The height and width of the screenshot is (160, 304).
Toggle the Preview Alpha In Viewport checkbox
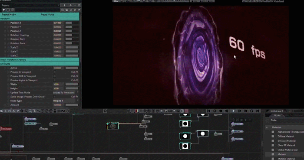coord(54,80)
